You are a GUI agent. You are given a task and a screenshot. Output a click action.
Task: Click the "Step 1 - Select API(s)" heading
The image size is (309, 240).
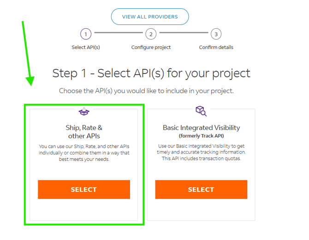[151, 73]
